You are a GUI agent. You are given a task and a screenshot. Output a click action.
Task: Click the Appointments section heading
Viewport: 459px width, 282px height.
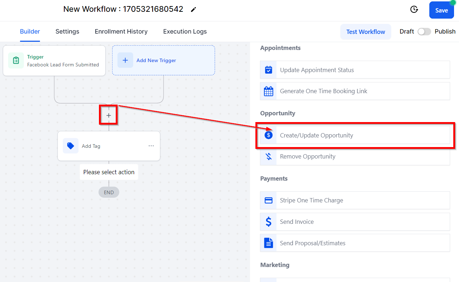280,48
